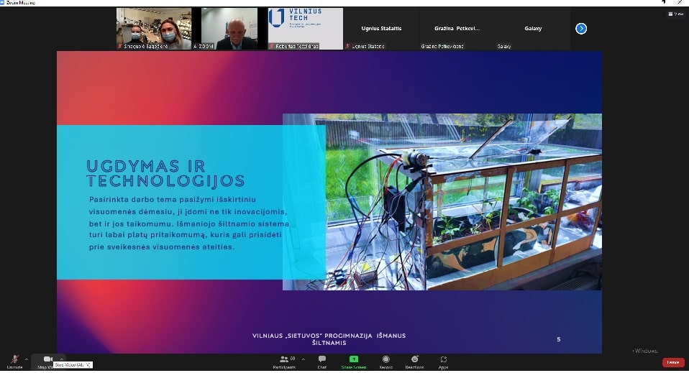Open the Participants panel
This screenshot has height=373, width=689.
(x=284, y=362)
